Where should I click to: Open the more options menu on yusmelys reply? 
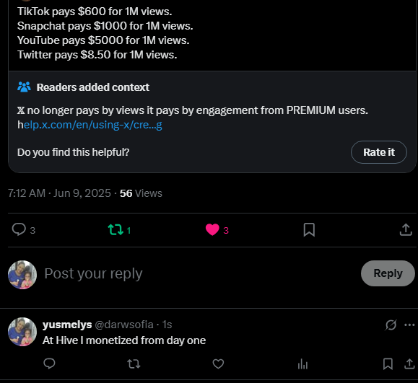409,325
